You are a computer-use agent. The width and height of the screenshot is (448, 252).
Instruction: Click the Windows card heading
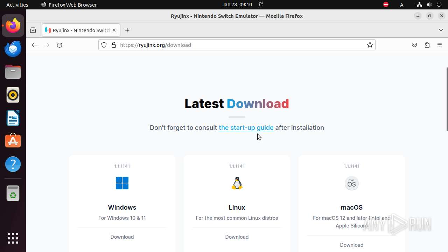pos(122,208)
